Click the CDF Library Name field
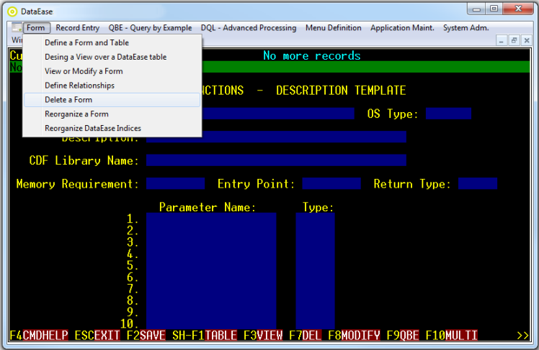Image resolution: width=539 pixels, height=350 pixels. point(276,160)
